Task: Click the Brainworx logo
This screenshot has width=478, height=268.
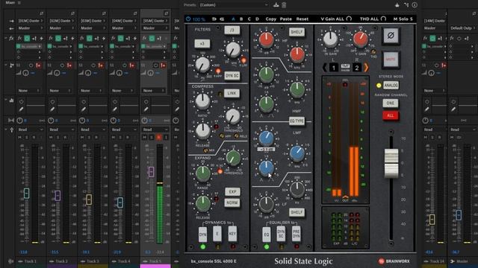Action: click(394, 261)
